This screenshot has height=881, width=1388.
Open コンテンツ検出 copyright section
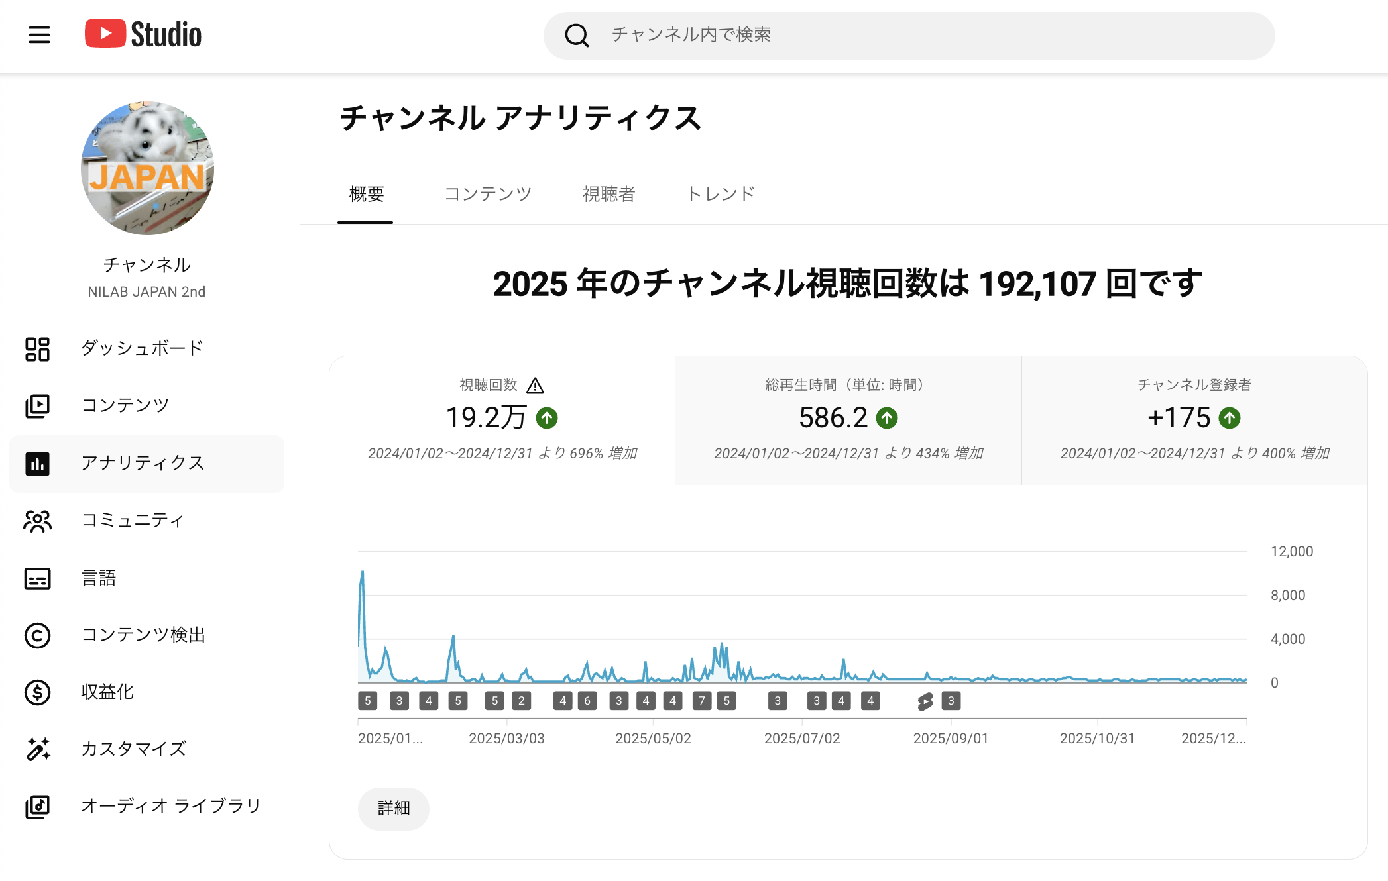click(x=143, y=635)
